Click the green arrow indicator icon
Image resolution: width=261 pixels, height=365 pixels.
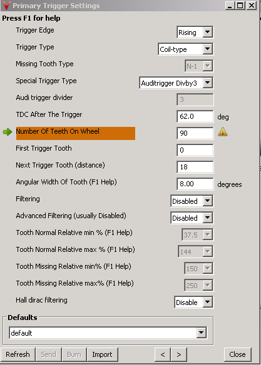[x=8, y=132]
